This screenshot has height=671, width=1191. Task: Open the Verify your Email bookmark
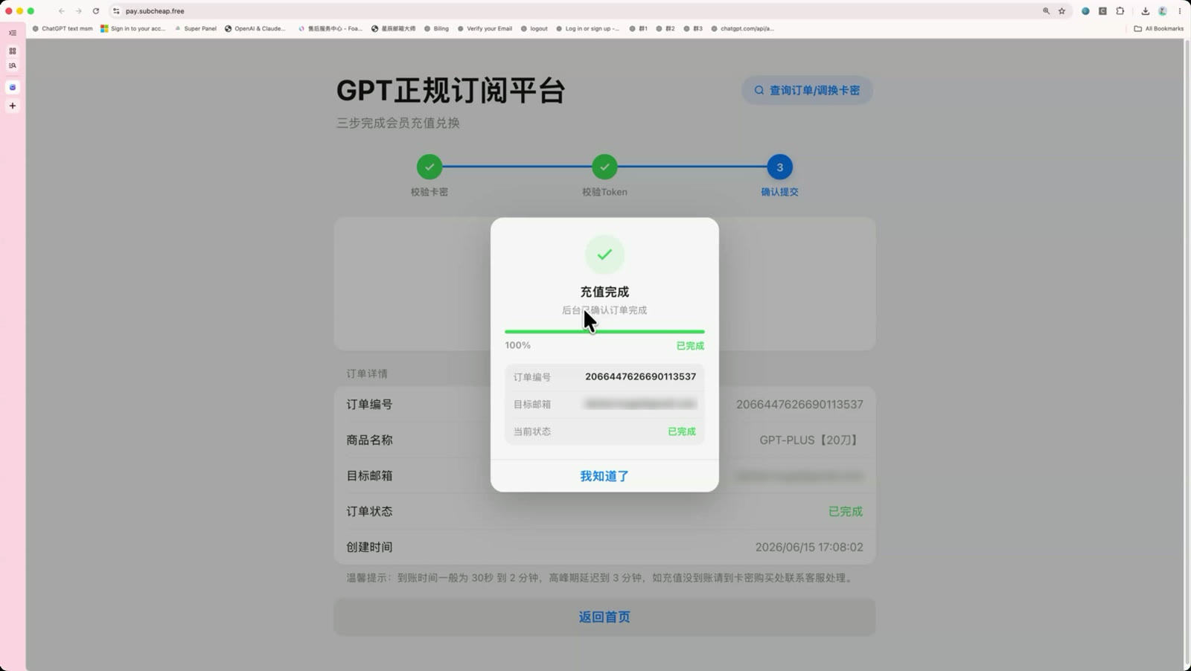point(485,28)
